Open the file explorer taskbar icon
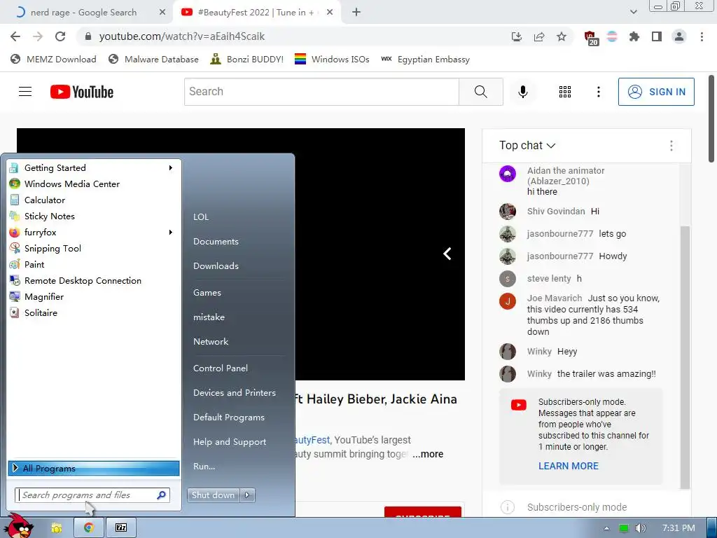The height and width of the screenshot is (538, 717). [x=56, y=527]
